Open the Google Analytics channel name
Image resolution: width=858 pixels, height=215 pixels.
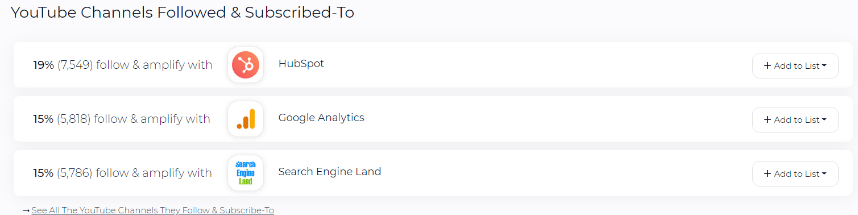click(321, 118)
